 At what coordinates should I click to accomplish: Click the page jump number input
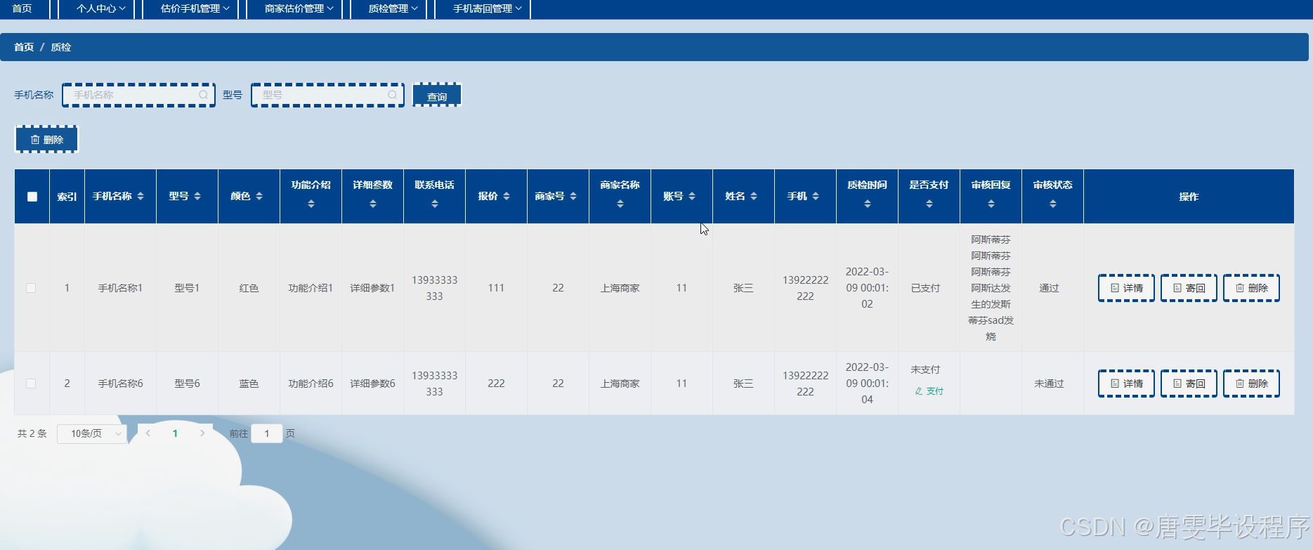tap(267, 433)
